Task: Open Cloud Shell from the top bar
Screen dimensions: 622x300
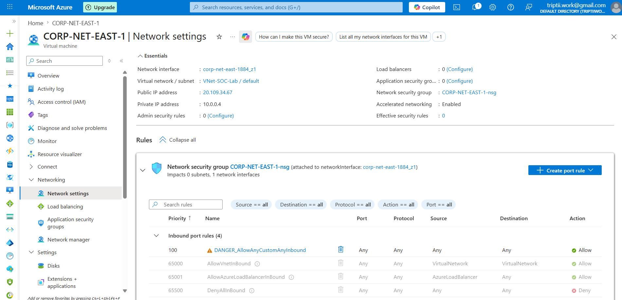Action: 457,7
